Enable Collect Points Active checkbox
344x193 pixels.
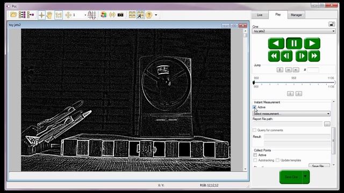click(255, 155)
